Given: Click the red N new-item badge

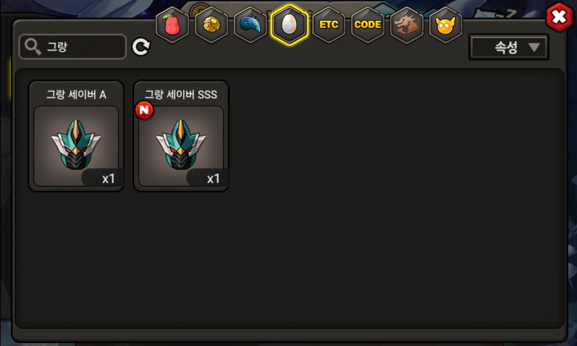Looking at the screenshot, I should pos(144,110).
